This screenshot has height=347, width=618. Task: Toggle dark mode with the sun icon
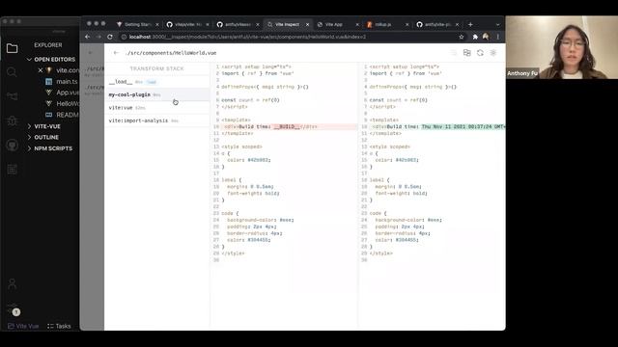[x=493, y=53]
